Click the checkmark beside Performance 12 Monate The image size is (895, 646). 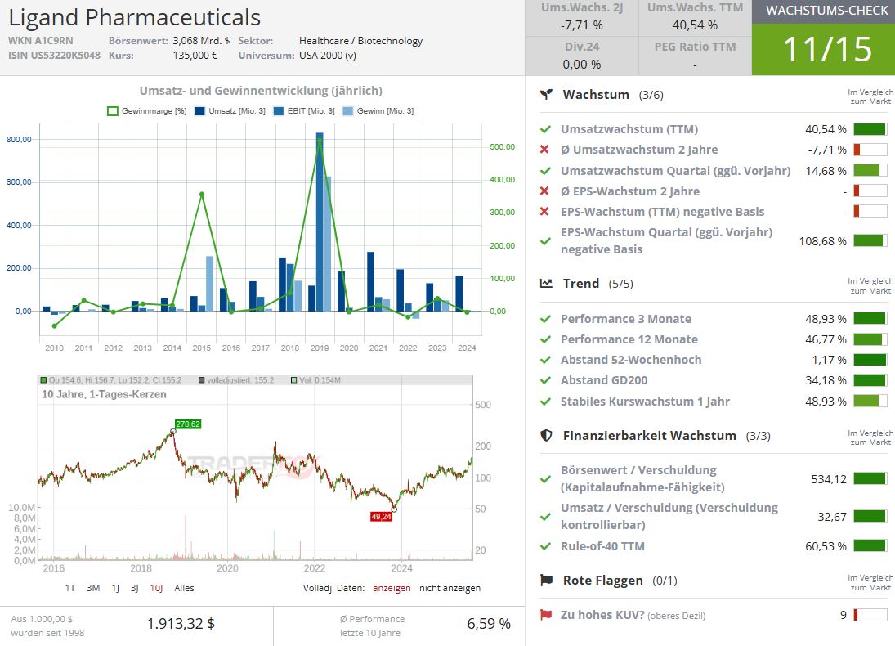(x=545, y=339)
